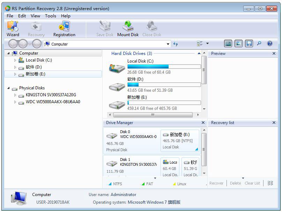The image size is (282, 212).
Task: Toggle the Drive Manager panel icon
Action: click(x=228, y=43)
